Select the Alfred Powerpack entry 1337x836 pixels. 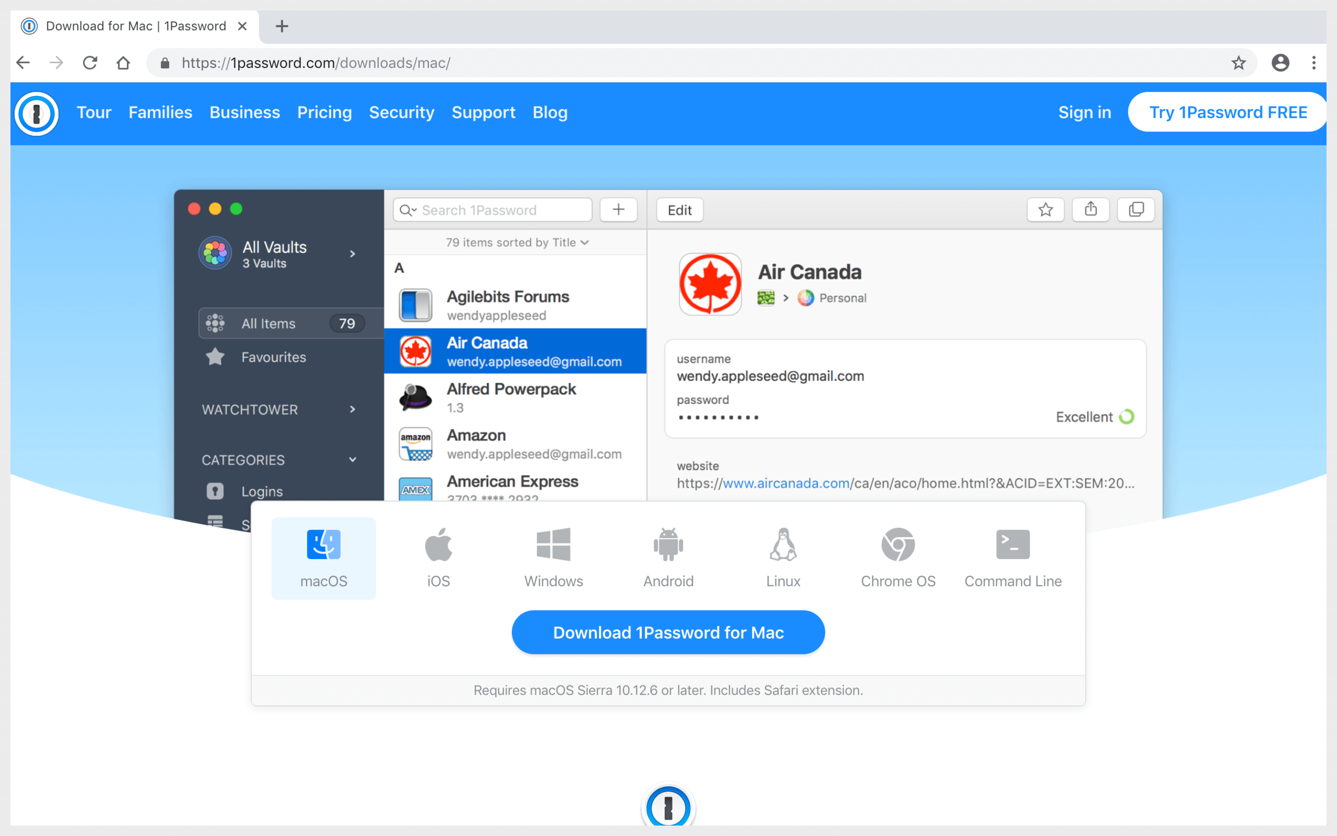[515, 397]
